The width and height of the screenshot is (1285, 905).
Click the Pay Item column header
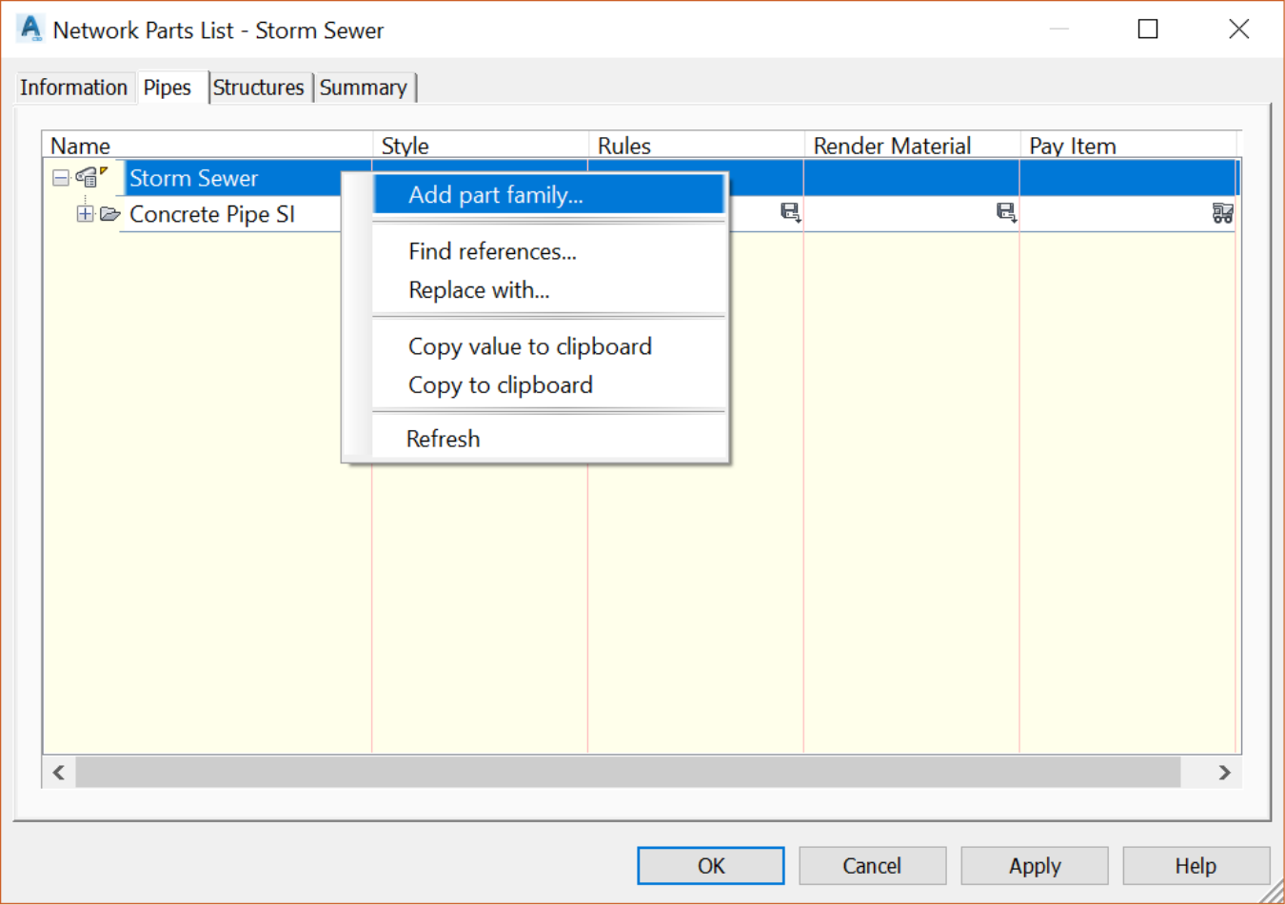click(1129, 146)
